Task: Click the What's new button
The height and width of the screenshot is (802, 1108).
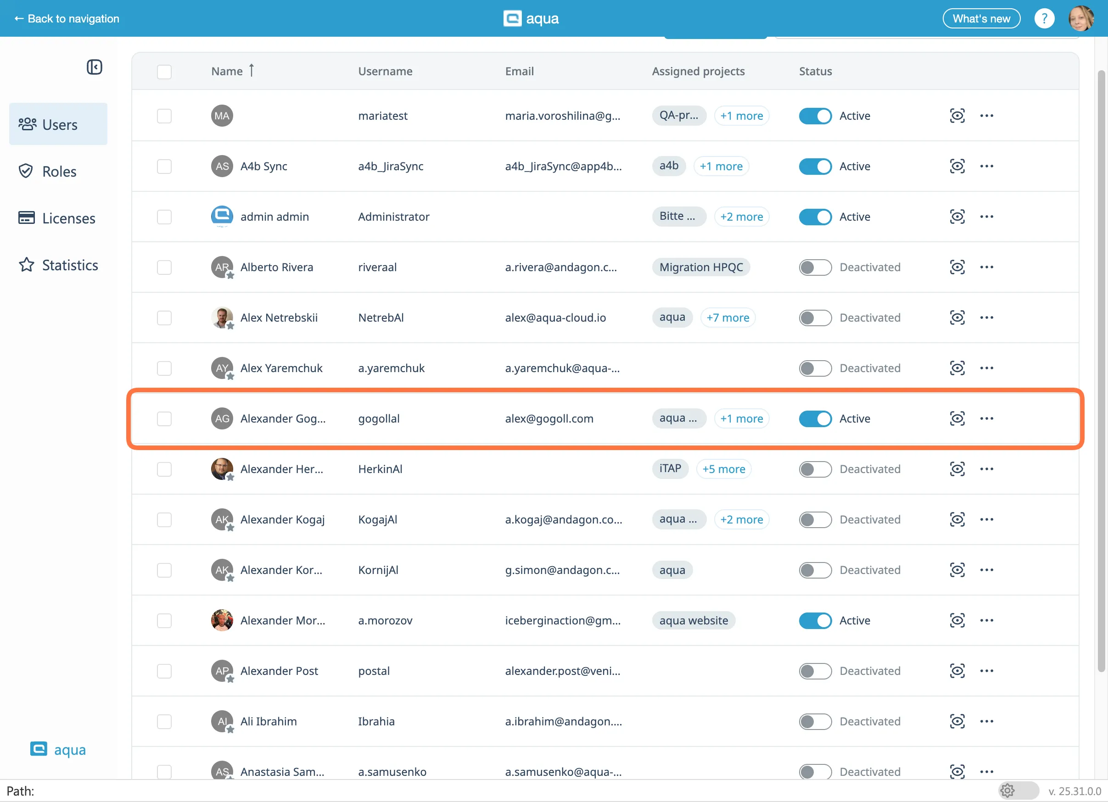Action: click(x=981, y=18)
